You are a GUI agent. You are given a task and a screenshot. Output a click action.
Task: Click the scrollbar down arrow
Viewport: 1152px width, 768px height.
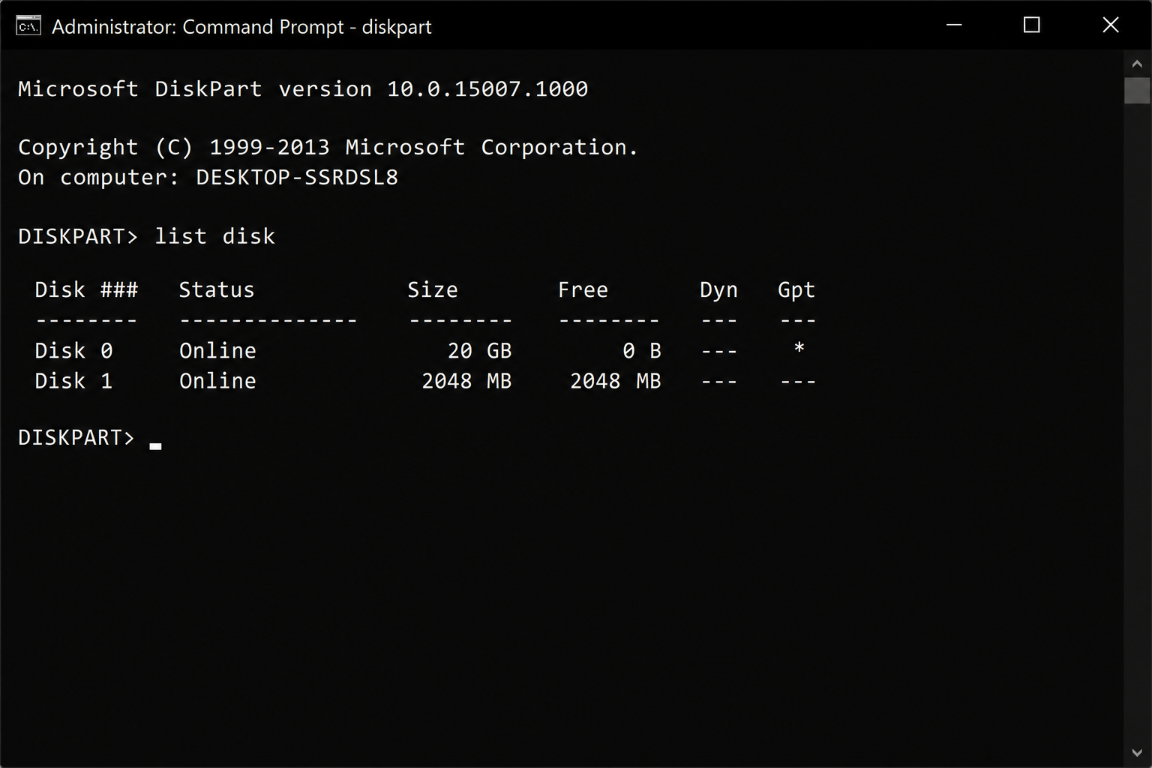coord(1137,752)
